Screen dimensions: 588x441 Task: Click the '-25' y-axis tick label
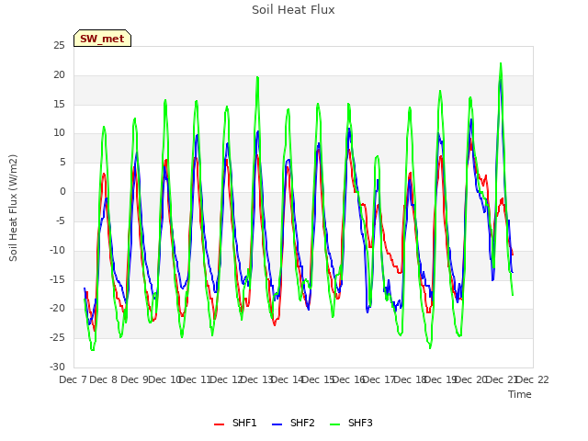coord(57,337)
